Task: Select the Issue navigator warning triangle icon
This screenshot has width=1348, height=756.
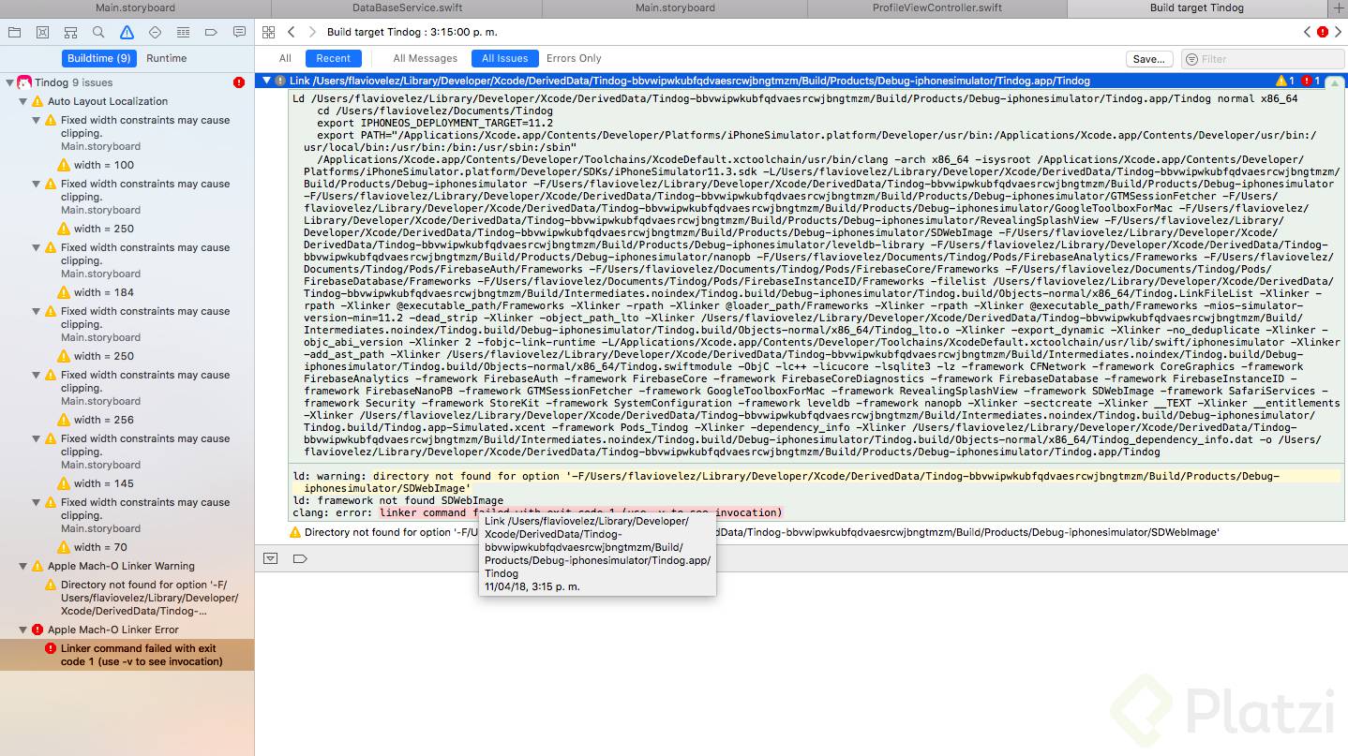Action: (x=127, y=32)
